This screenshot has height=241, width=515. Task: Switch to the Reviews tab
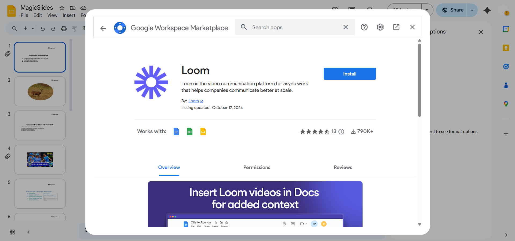[x=343, y=167]
